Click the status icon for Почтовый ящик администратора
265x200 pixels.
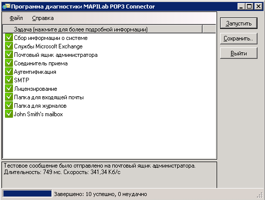click(9, 54)
